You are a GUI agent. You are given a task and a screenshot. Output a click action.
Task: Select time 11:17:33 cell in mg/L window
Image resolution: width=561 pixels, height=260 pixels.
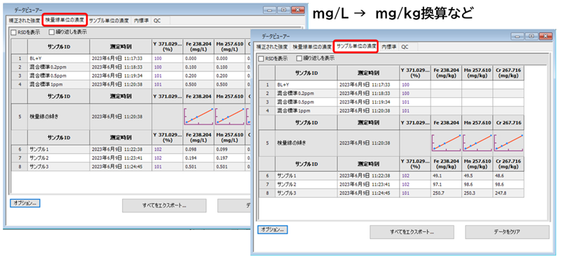tap(121, 59)
